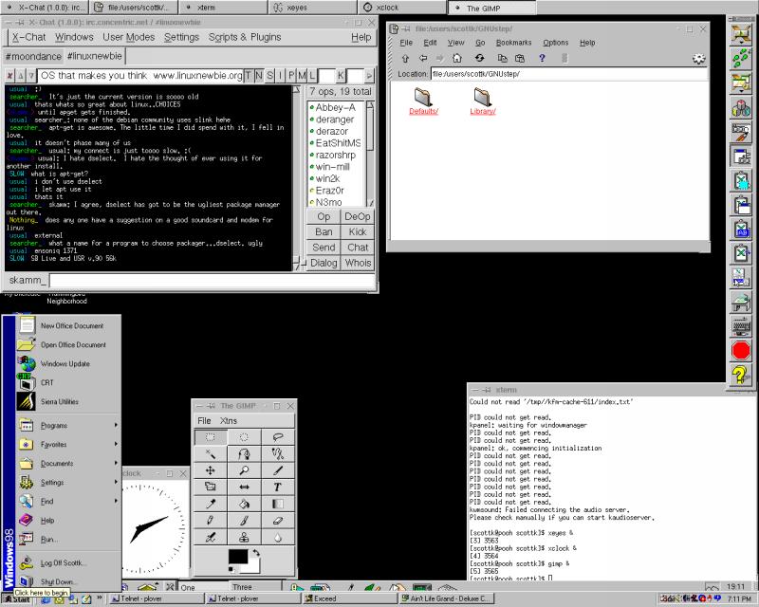Choose the Eraser tool in GIMP

(278, 521)
